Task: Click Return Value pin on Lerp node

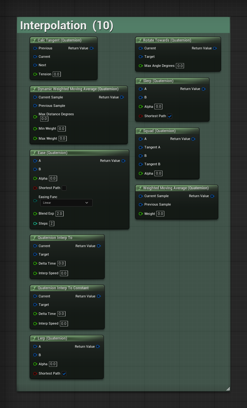Action: (x=98, y=346)
